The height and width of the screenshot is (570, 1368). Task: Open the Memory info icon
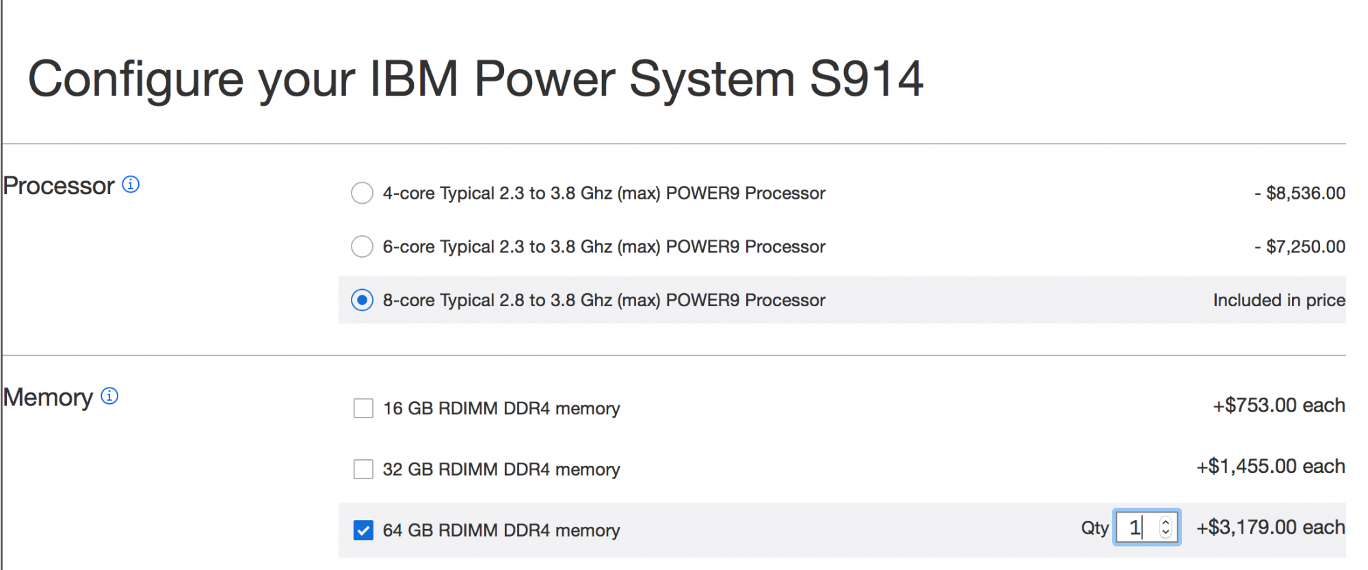coord(109,396)
